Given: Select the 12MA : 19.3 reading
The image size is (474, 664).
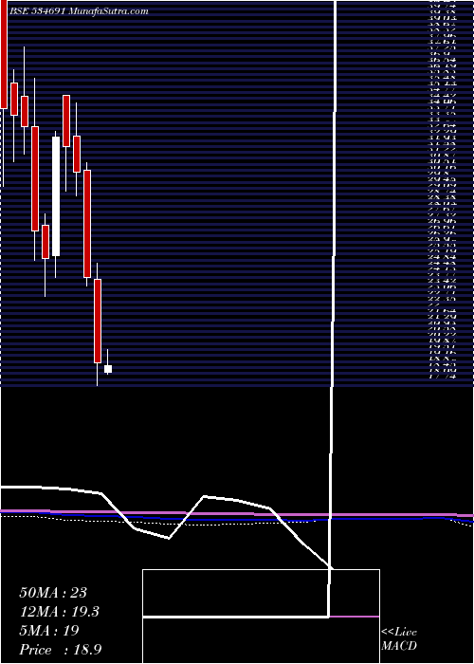Looking at the screenshot, I should [61, 612].
